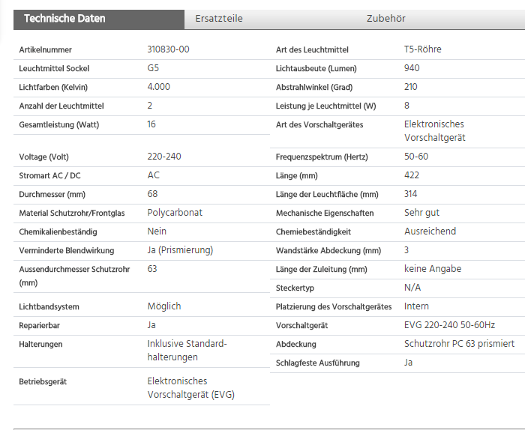The height and width of the screenshot is (439, 525).
Task: Select the T5-Röhre value
Action: (422, 49)
